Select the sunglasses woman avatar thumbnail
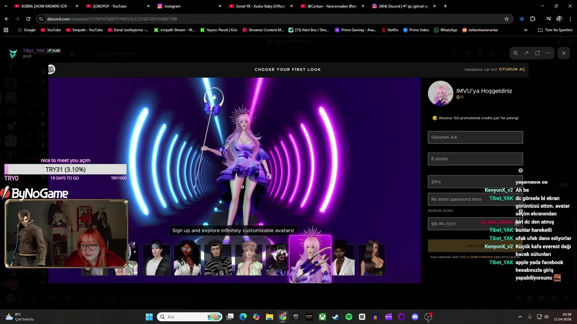Image resolution: width=577 pixels, height=324 pixels. pyautogui.click(x=187, y=260)
